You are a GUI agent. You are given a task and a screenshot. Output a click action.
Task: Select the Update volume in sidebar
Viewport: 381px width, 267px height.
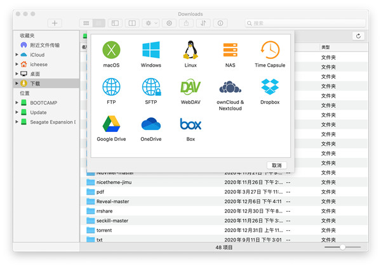39,112
